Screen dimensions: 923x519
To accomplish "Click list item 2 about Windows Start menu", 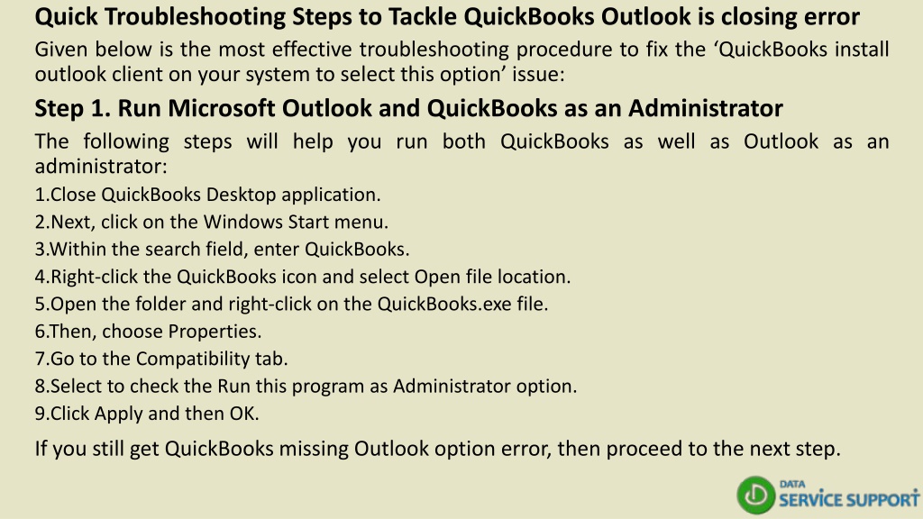I will [x=211, y=222].
